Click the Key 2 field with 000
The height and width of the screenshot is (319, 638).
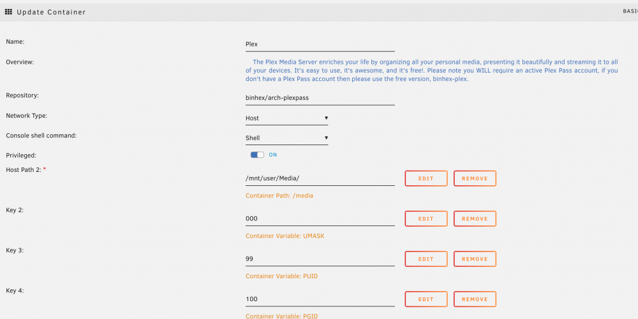pos(320,218)
